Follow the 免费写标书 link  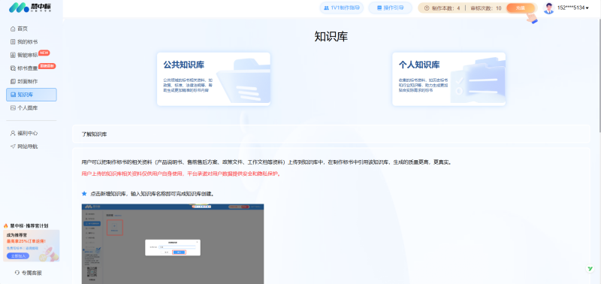click(x=14, y=249)
